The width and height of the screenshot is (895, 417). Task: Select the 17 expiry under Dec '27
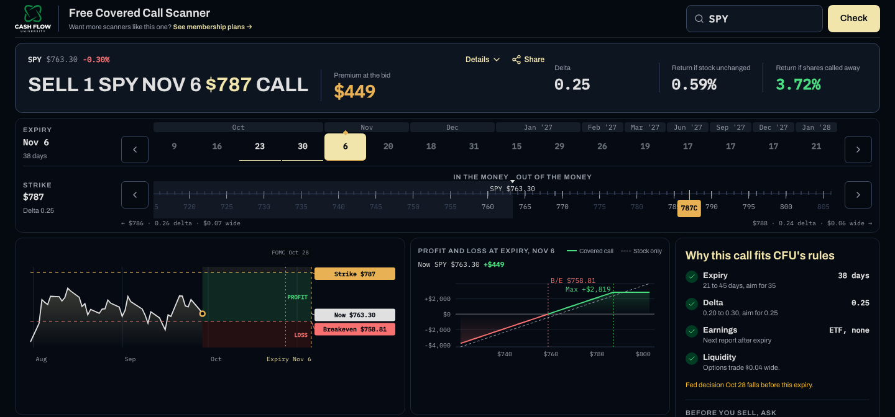(774, 147)
